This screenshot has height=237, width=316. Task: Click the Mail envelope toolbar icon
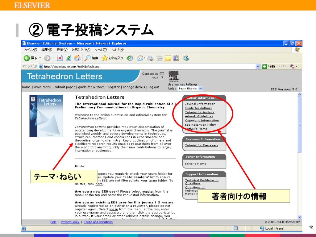(x=140, y=58)
